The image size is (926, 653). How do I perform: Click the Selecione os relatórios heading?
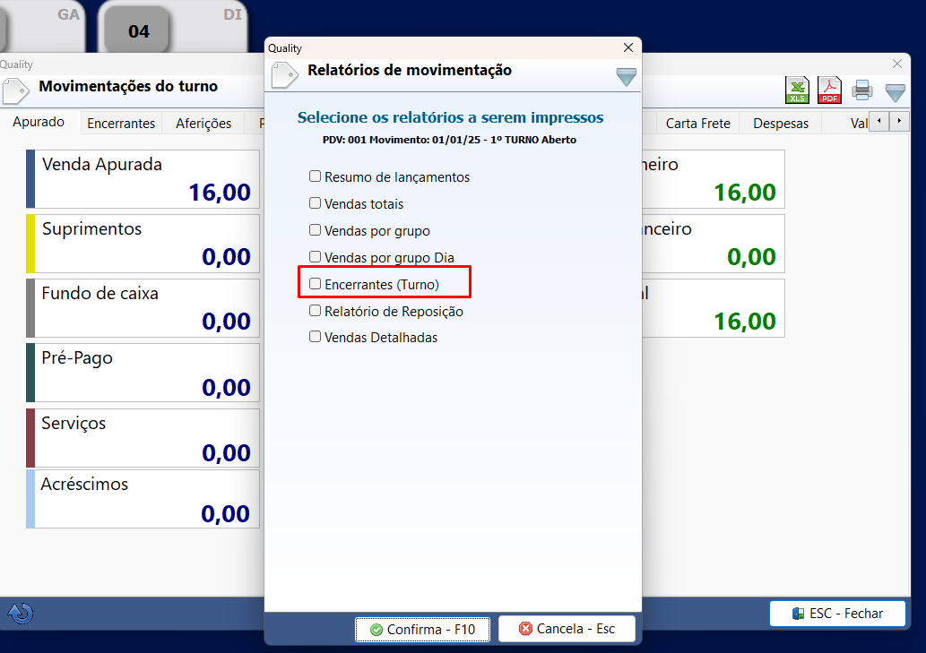451,117
